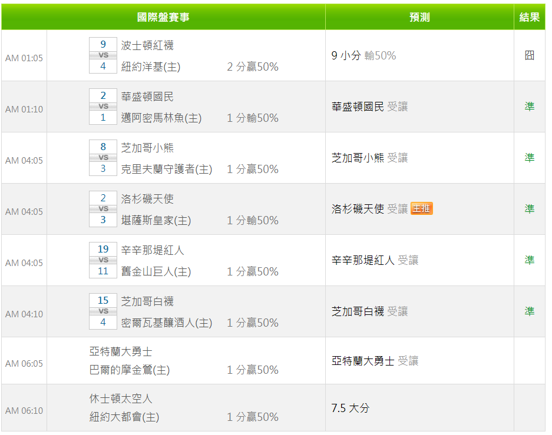Viewport: 552px width, 435px height.
Task: Click team name 堪薩斯皇家(主)
Action: pyautogui.click(x=156, y=221)
